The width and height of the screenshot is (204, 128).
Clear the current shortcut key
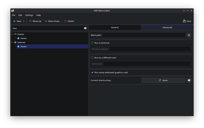tap(189, 80)
